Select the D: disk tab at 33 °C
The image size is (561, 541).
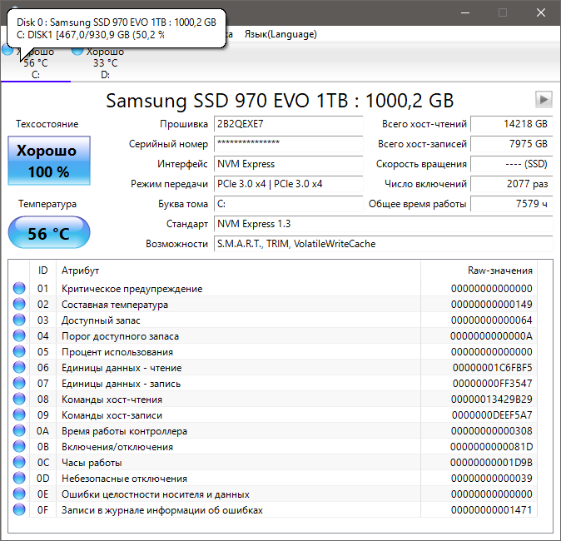pyautogui.click(x=105, y=63)
